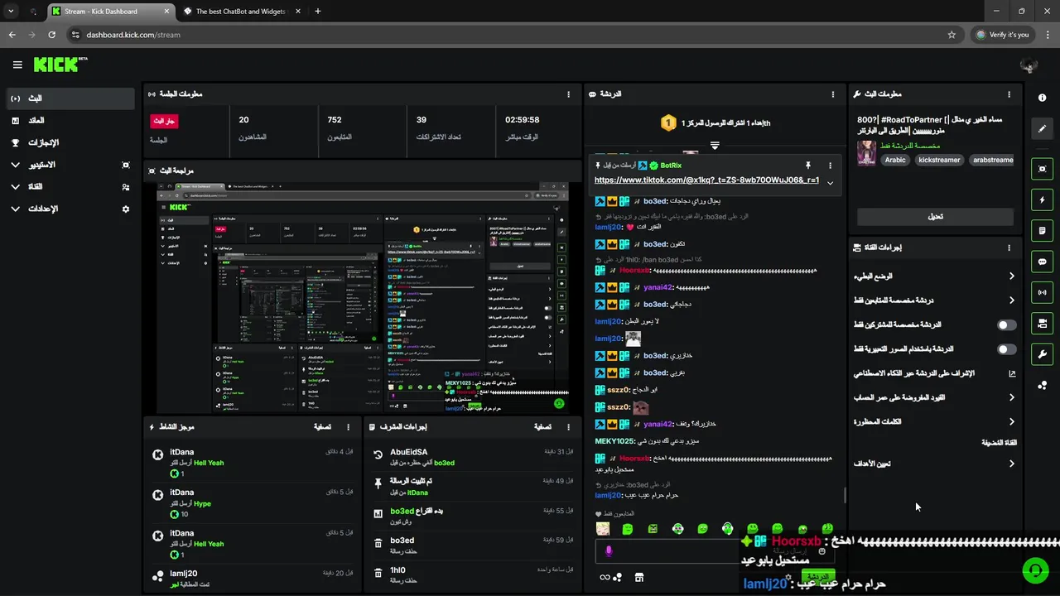Toggle emotes-only chat switch
This screenshot has height=596, width=1060.
[x=1006, y=349]
